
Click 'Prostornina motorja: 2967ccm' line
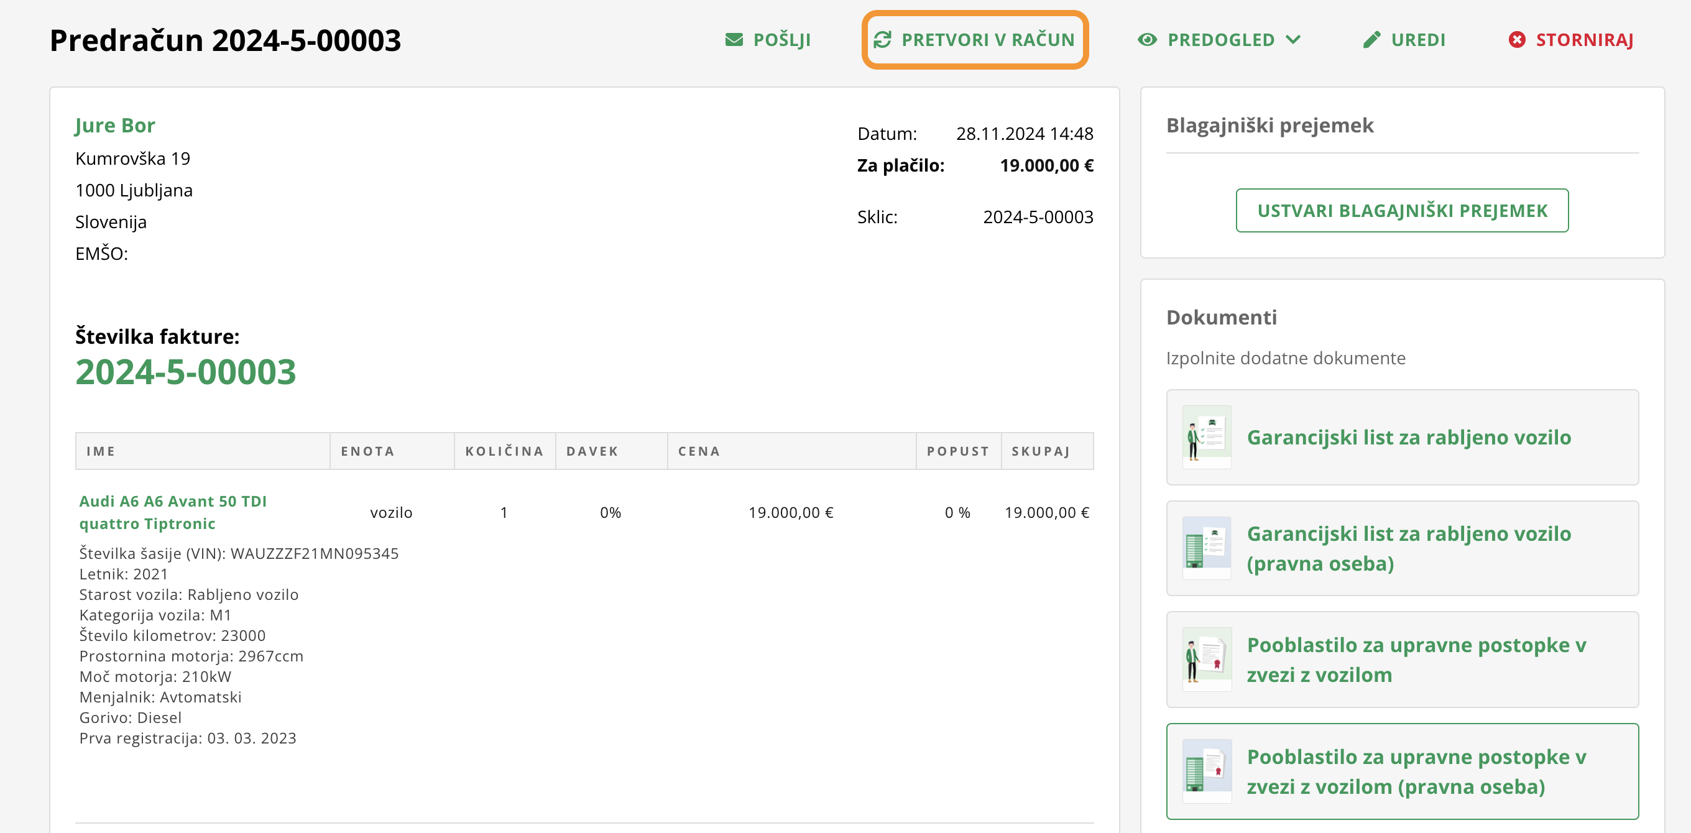pos(191,656)
